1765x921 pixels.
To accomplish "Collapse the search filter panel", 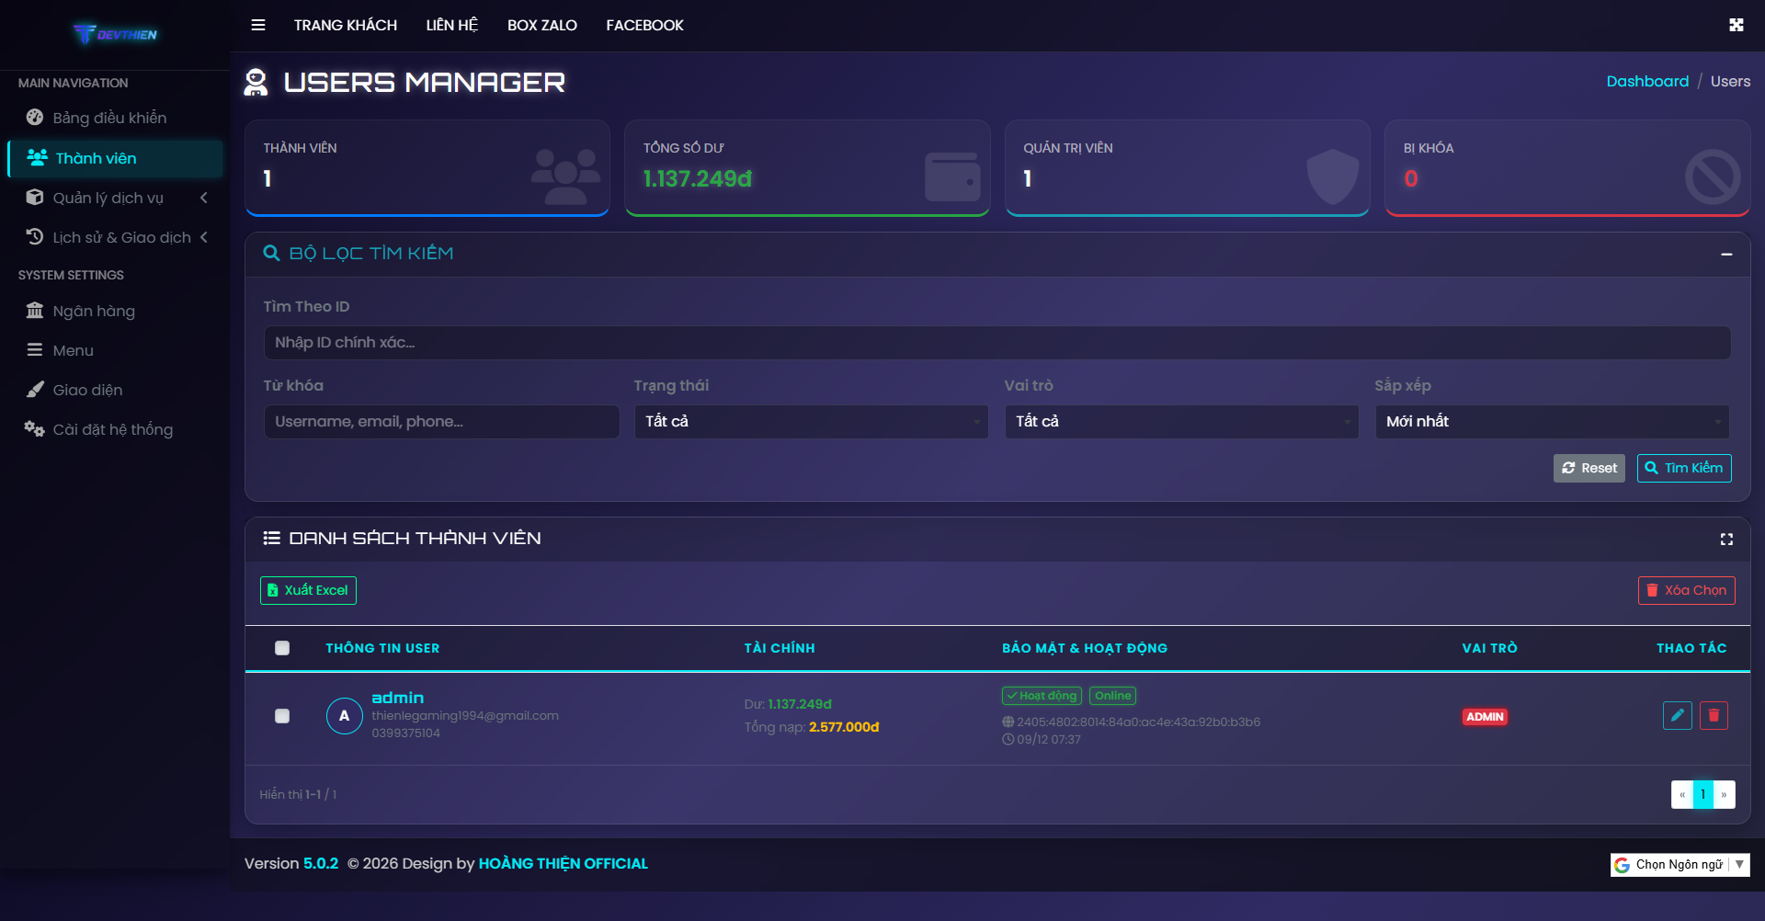I will click(x=1726, y=254).
